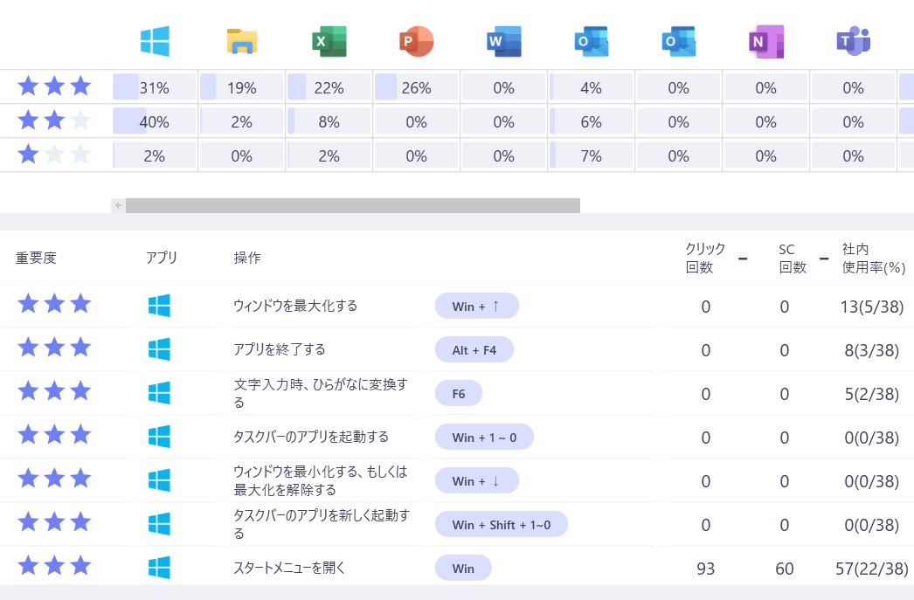Image resolution: width=914 pixels, height=600 pixels.
Task: Click the スタートメニューを開く operation text
Action: [x=289, y=568]
